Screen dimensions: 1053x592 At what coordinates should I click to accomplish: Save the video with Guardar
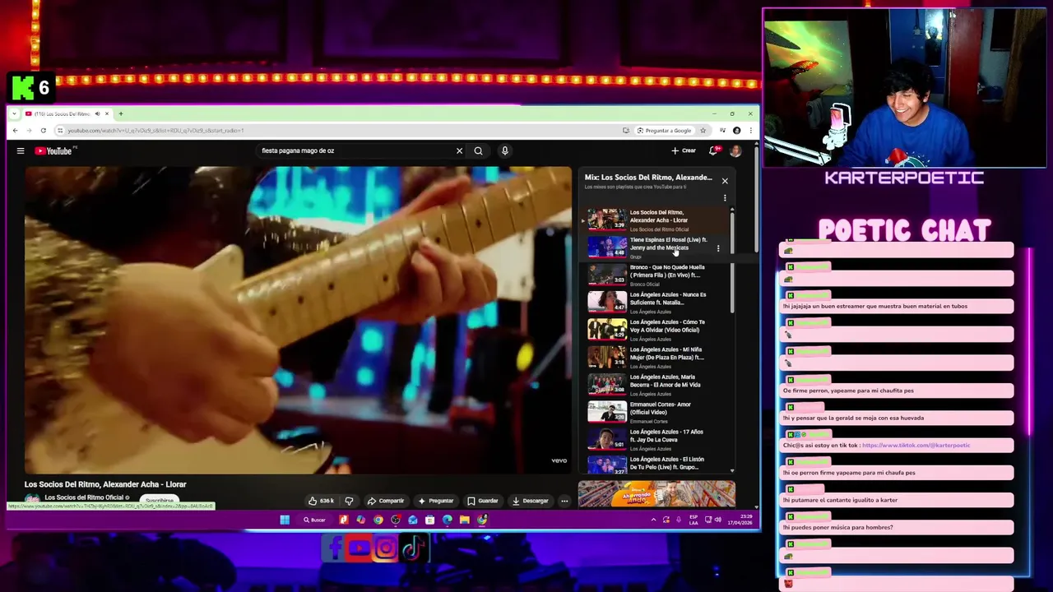pos(483,501)
